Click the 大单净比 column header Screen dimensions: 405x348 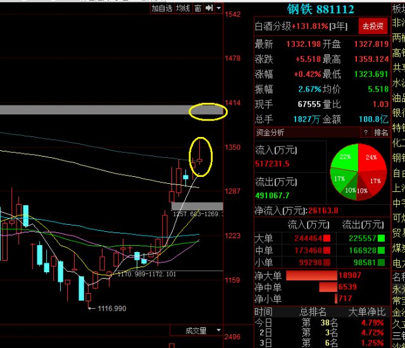click(x=367, y=312)
